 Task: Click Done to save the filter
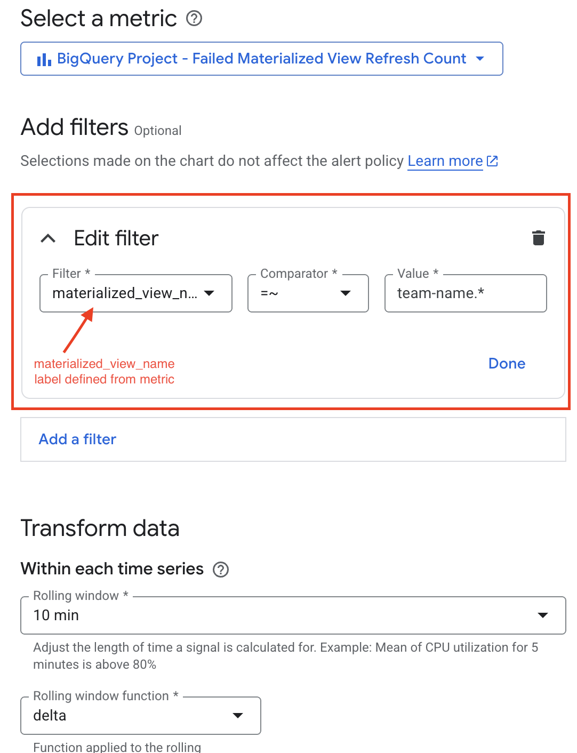click(506, 364)
